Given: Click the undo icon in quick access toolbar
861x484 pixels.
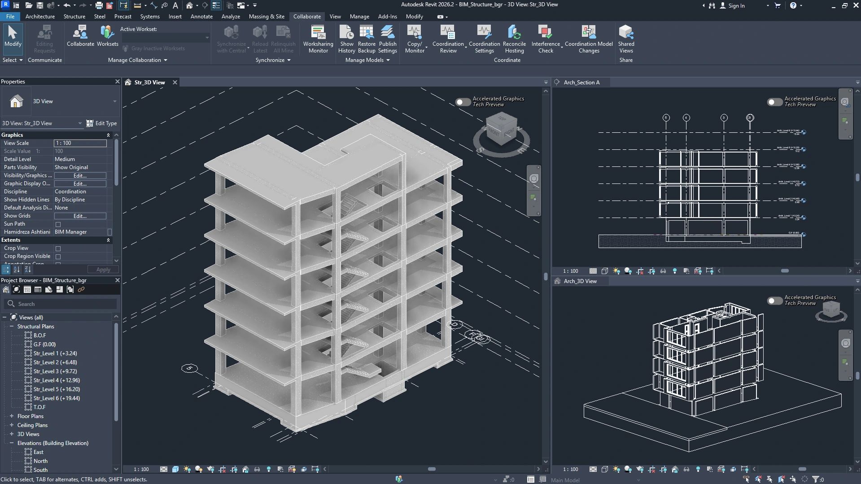Looking at the screenshot, I should (67, 5).
